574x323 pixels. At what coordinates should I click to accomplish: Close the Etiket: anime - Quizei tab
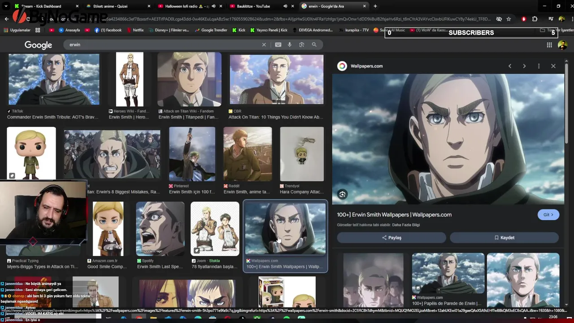click(149, 6)
